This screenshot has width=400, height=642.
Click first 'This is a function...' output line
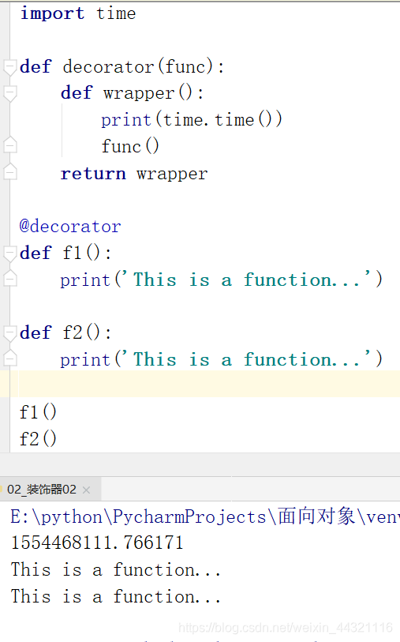point(116,569)
